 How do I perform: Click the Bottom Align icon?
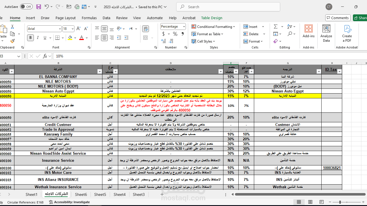point(112,29)
